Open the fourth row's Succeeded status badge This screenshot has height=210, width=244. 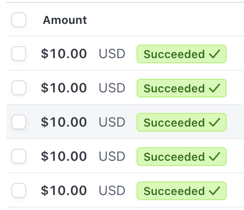[182, 157]
